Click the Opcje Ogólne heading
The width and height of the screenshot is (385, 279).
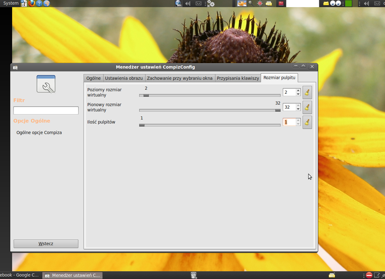pos(32,121)
